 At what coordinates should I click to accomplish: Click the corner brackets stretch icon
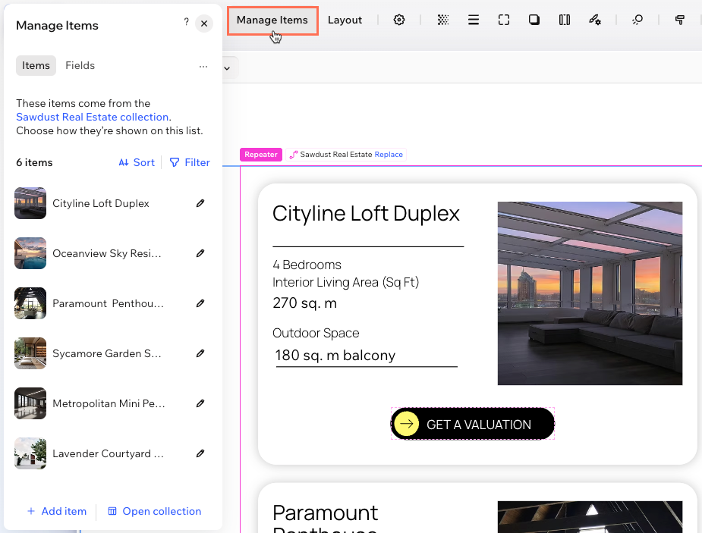pos(504,20)
